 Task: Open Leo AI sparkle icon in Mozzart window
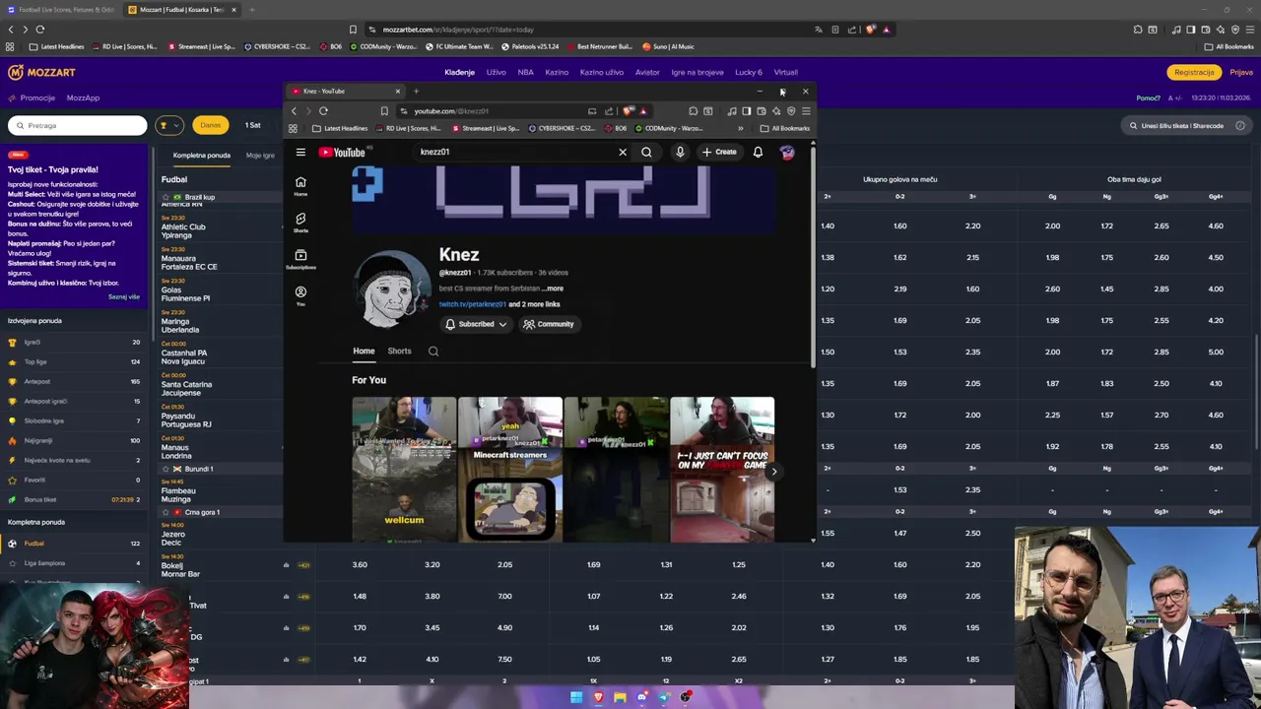[x=1220, y=30]
